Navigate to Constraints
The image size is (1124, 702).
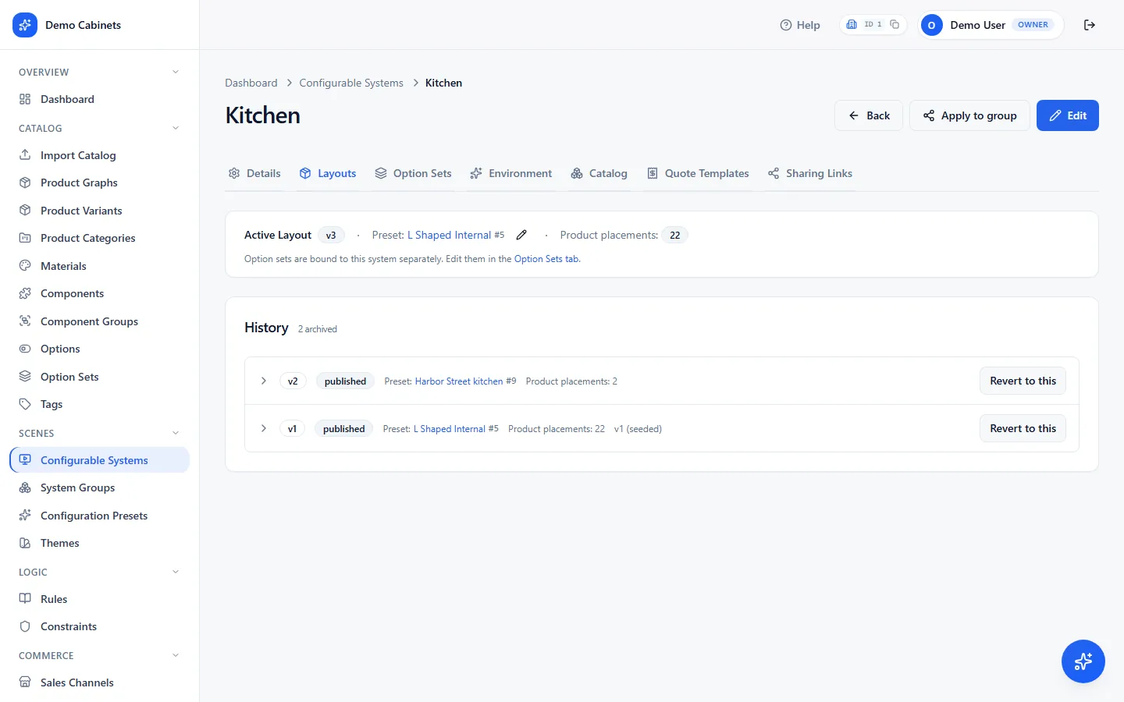[x=99, y=626]
